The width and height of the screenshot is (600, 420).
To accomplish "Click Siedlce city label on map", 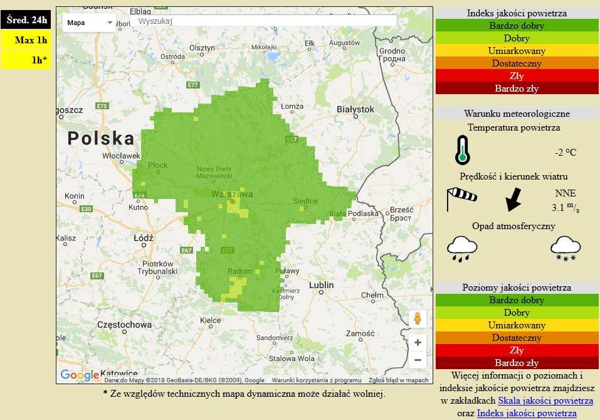I will click(x=305, y=201).
